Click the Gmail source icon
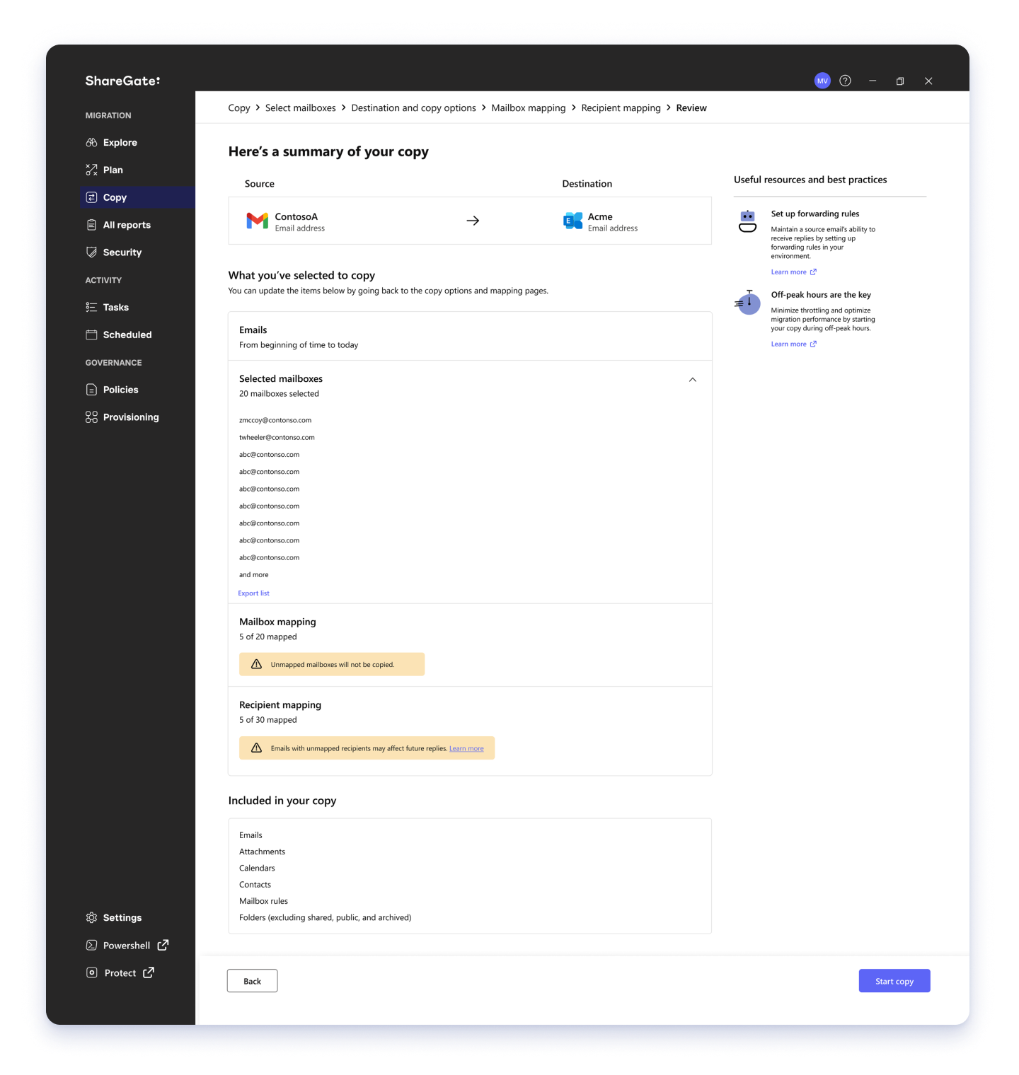Image resolution: width=1019 pixels, height=1075 pixels. (x=257, y=221)
